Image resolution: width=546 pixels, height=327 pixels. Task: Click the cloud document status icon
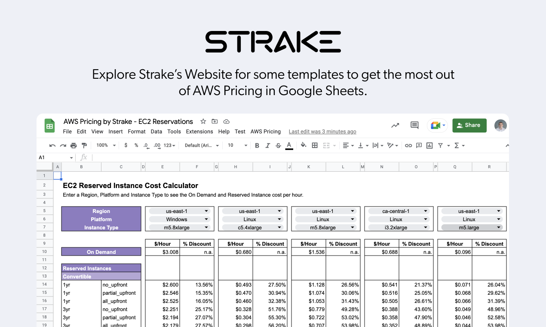(x=227, y=121)
